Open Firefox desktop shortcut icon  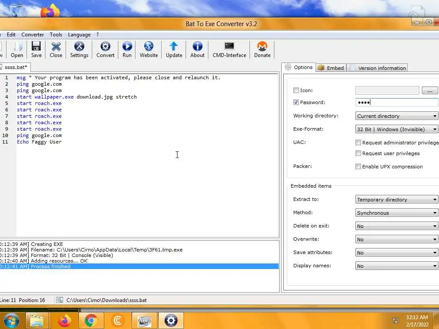click(51, 11)
